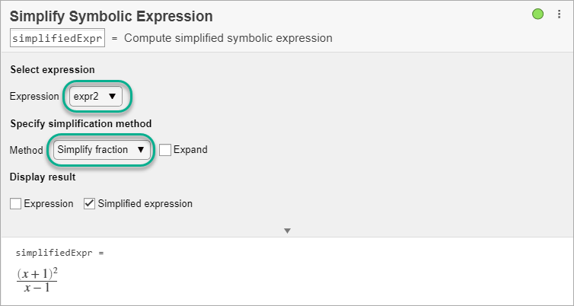This screenshot has height=306, width=574.
Task: Click the Expression label beside the expr2 dropdown
Action: coord(34,97)
